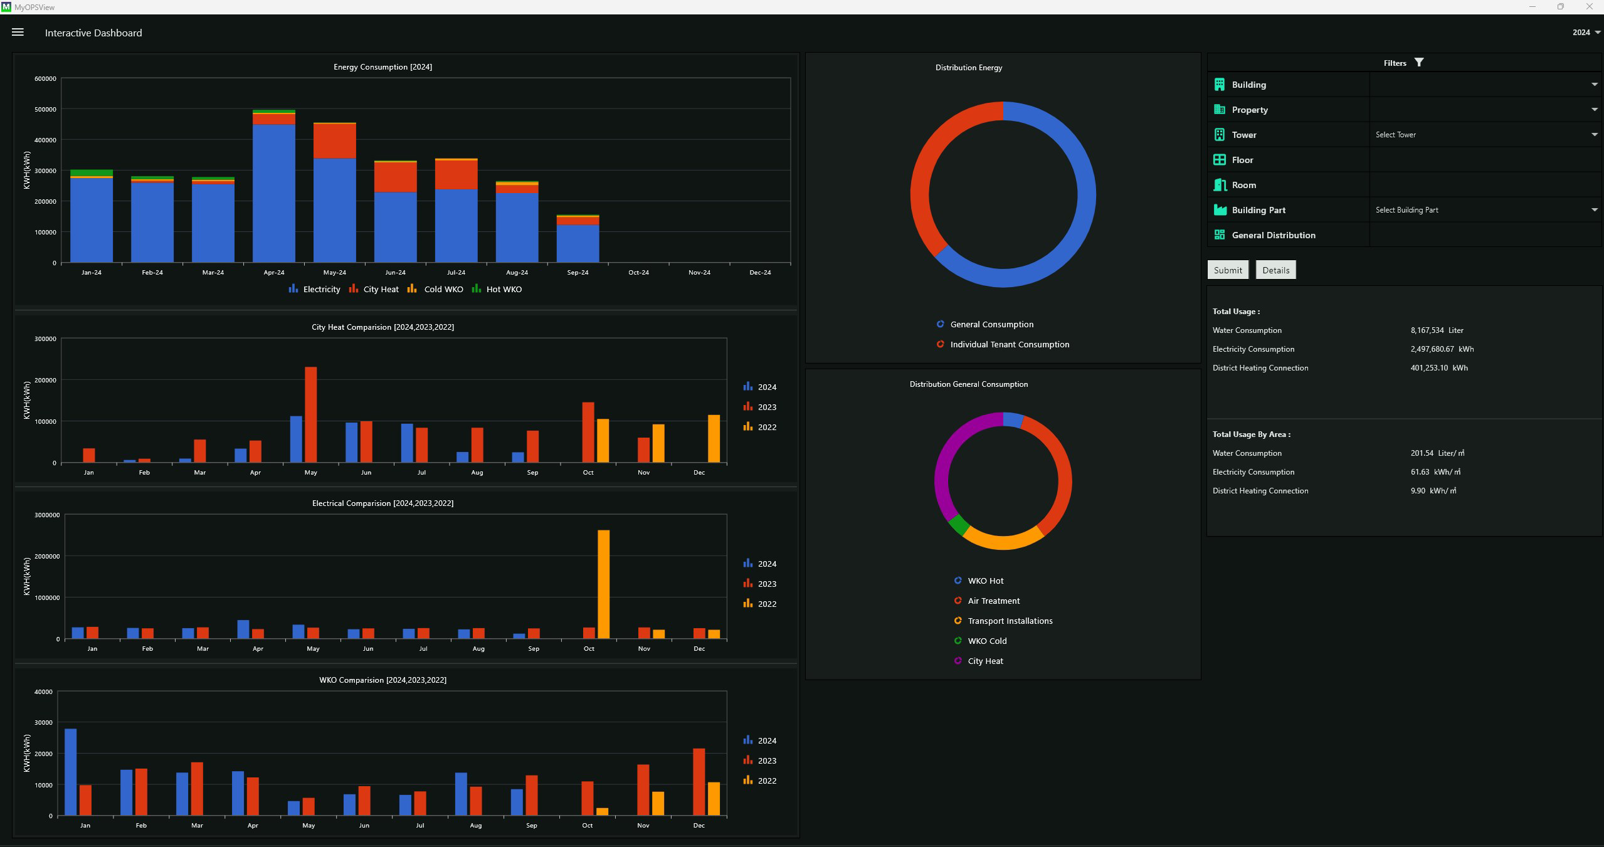The width and height of the screenshot is (1604, 847).
Task: Toggle the 2022 series in Electrical Comparison legend
Action: (x=760, y=604)
